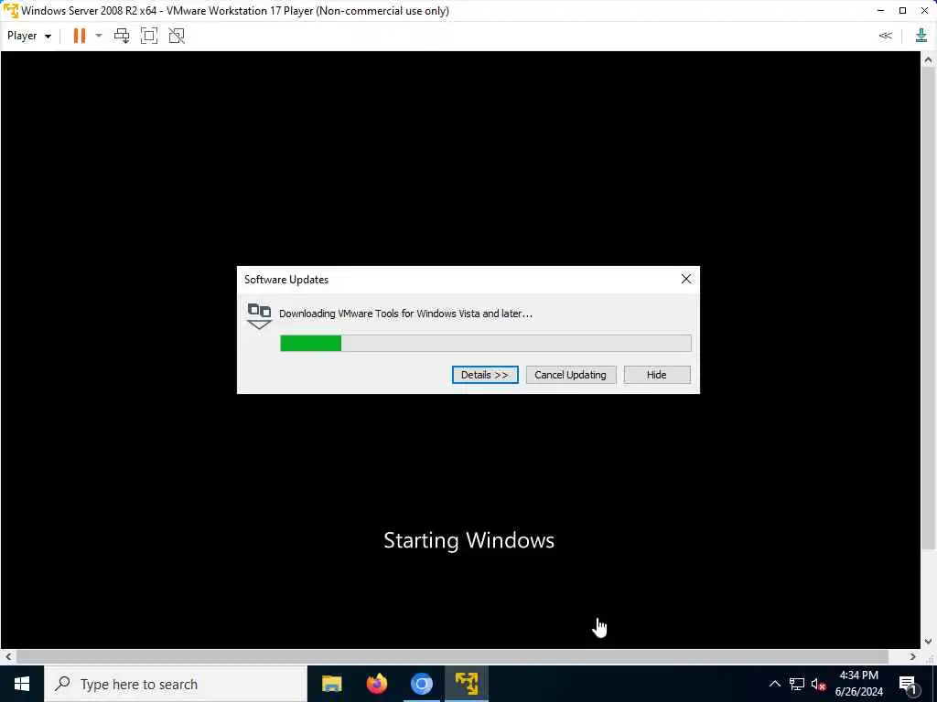Close the Software Updates dialog

tap(686, 280)
